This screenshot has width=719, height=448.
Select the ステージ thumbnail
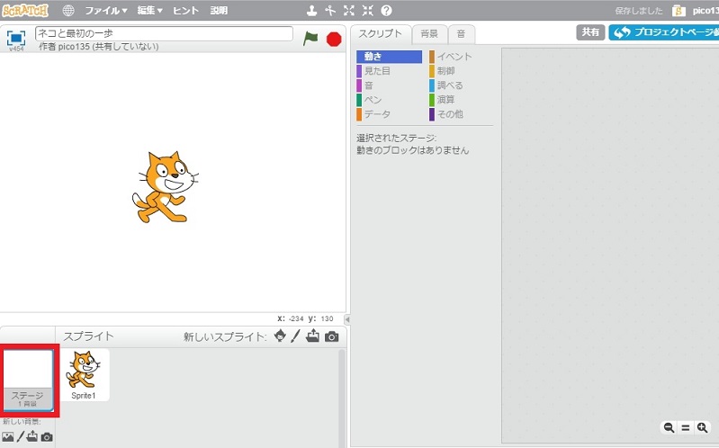pos(29,381)
